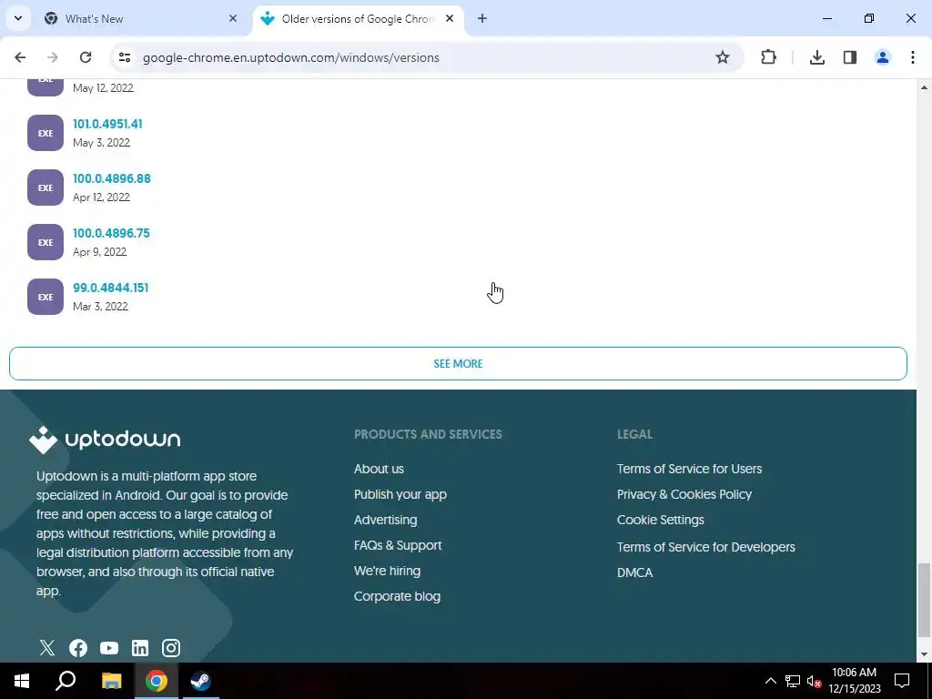932x699 pixels.
Task: Expand the tab search dropdown arrow
Action: pos(18,18)
